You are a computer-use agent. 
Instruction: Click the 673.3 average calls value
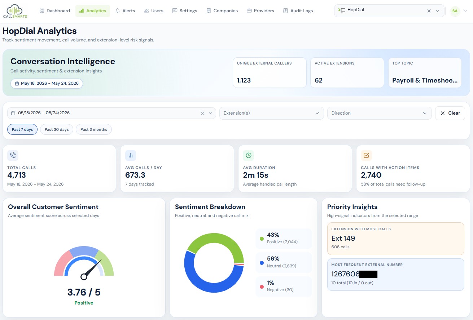pos(135,175)
